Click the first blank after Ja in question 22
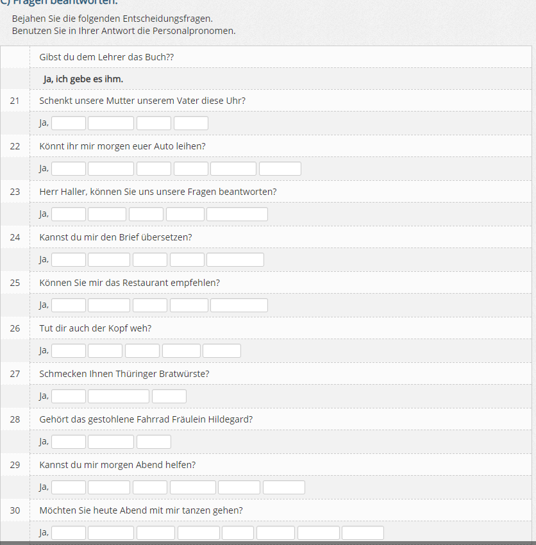This screenshot has height=545, width=536. tap(69, 169)
